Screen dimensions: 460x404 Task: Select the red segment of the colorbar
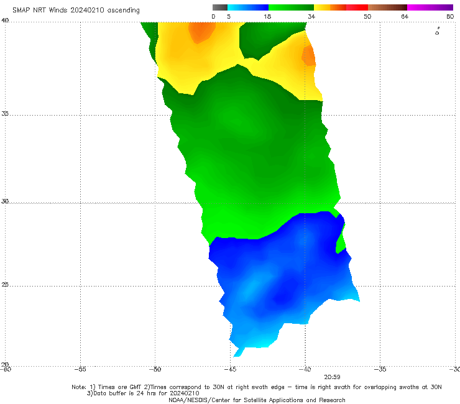(357, 7)
